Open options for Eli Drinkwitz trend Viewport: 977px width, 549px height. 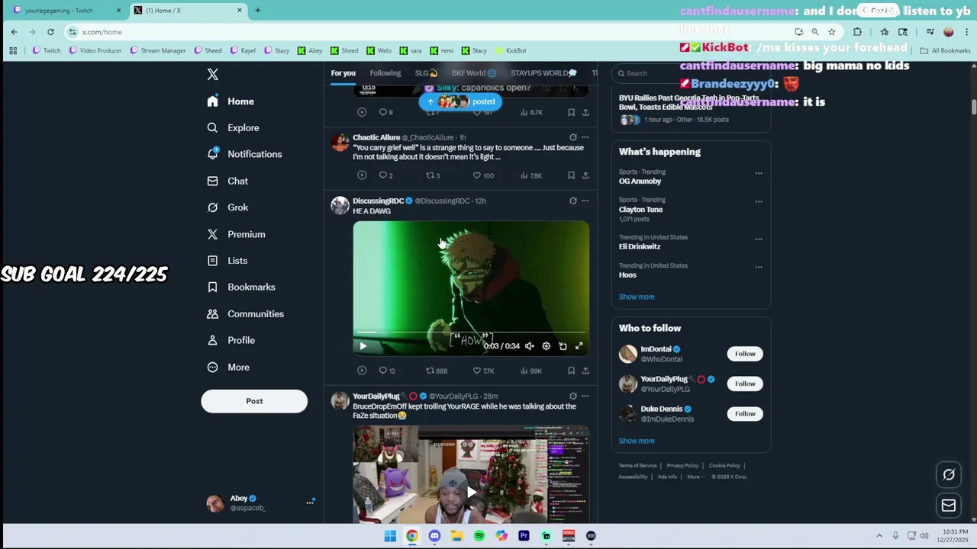click(759, 239)
